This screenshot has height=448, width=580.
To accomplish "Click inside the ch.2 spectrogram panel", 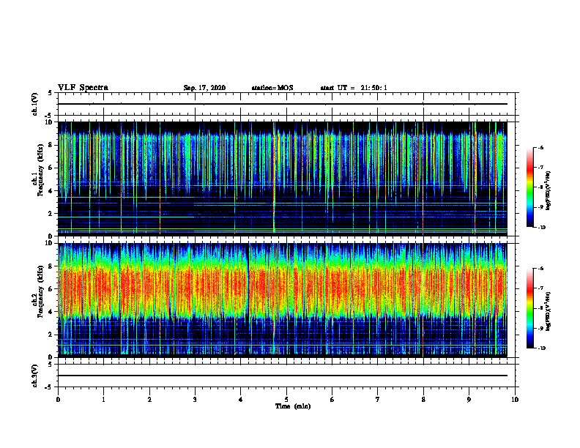I will coord(283,300).
